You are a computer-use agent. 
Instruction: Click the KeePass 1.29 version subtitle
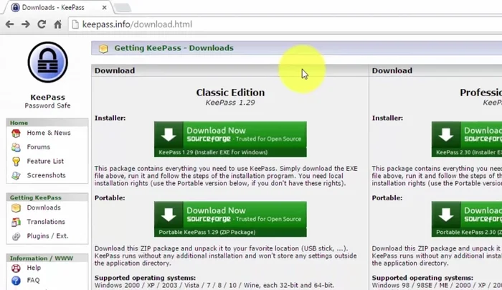(x=230, y=103)
